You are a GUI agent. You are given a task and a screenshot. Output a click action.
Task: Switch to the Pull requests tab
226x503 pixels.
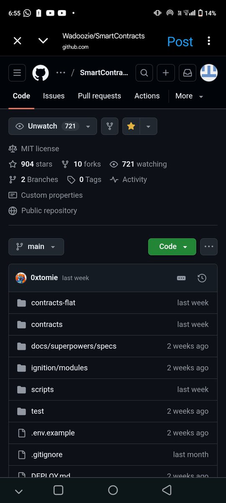(x=99, y=96)
